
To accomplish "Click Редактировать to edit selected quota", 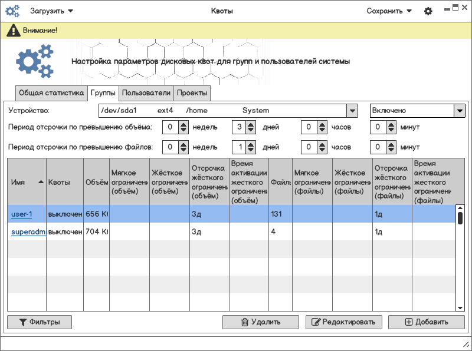I will [344, 322].
